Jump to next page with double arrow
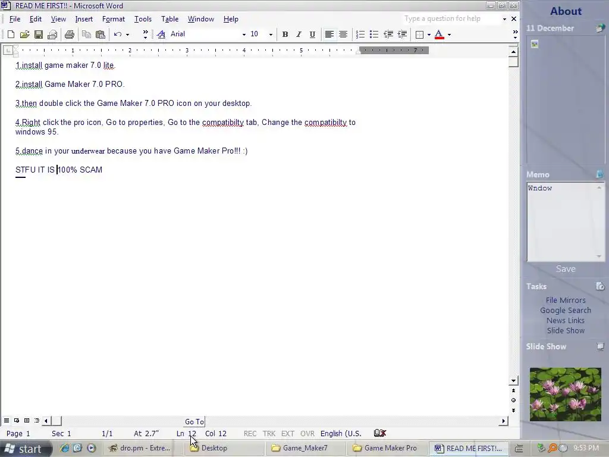This screenshot has height=457, width=609. (x=513, y=411)
